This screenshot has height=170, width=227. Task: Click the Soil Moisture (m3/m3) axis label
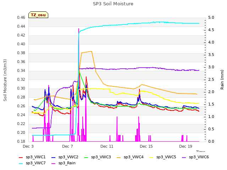click(x=5, y=80)
